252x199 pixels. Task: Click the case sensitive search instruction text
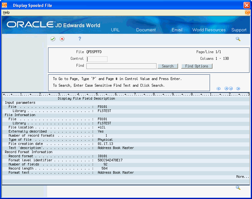109,85
